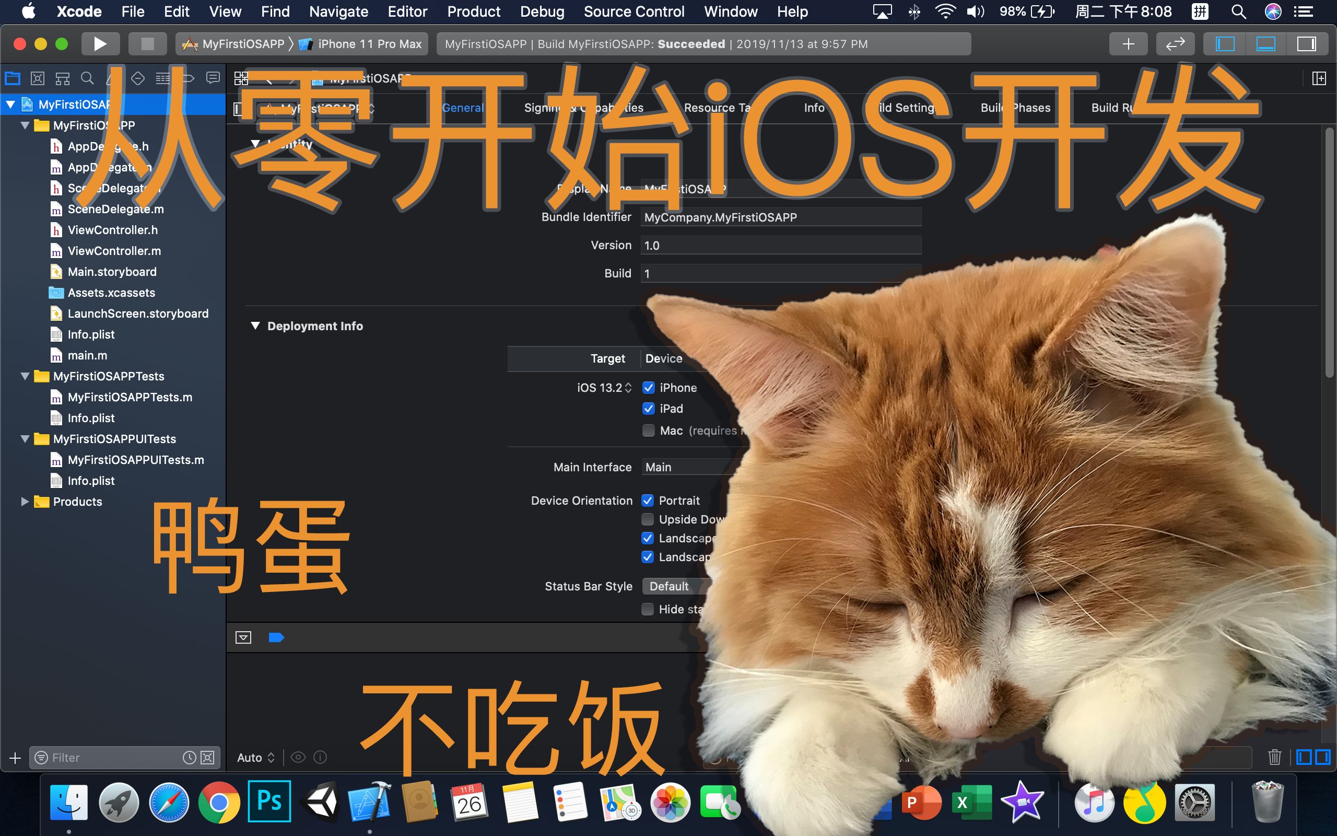Open the iOS 13.2 version dropdown
Image resolution: width=1337 pixels, height=836 pixels.
click(629, 388)
